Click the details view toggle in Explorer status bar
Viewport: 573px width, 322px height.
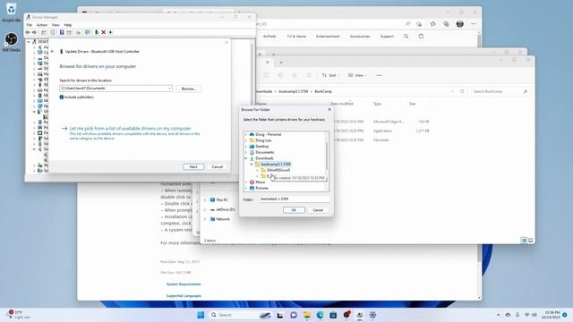524,241
